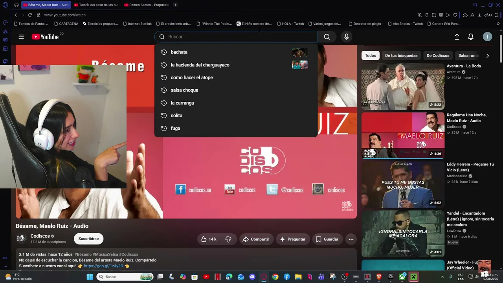Open the 'Regálame Una Noche' video thumbnail
The height and width of the screenshot is (283, 503).
403,135
